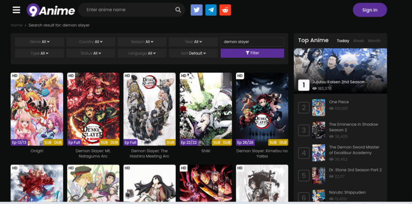Open The Demon Sword Master of Excalibur Academy
The height and width of the screenshot is (204, 412).
(354, 150)
